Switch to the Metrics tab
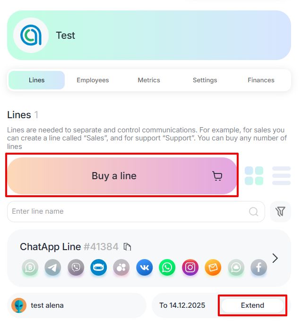 [149, 80]
